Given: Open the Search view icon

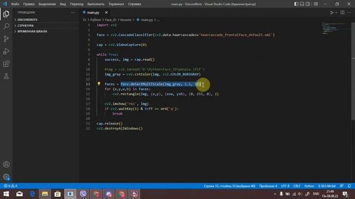Looking at the screenshot, I should pos(6,27).
